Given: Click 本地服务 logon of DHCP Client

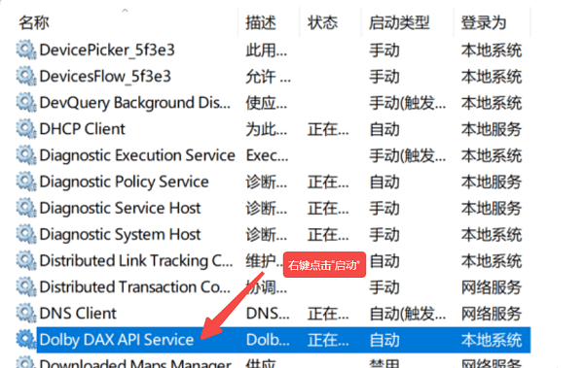Looking at the screenshot, I should tap(492, 129).
